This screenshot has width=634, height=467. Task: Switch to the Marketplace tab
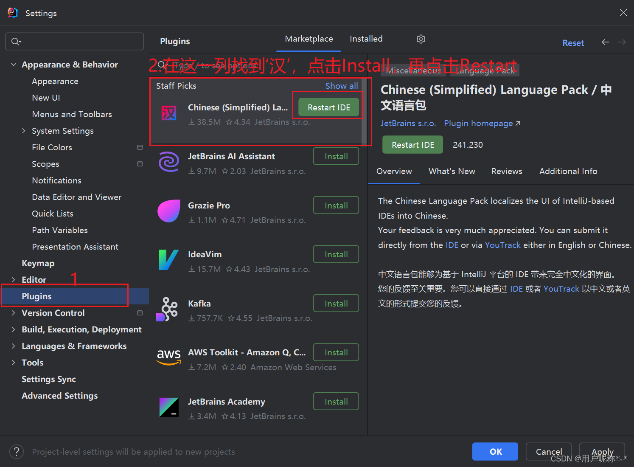309,39
